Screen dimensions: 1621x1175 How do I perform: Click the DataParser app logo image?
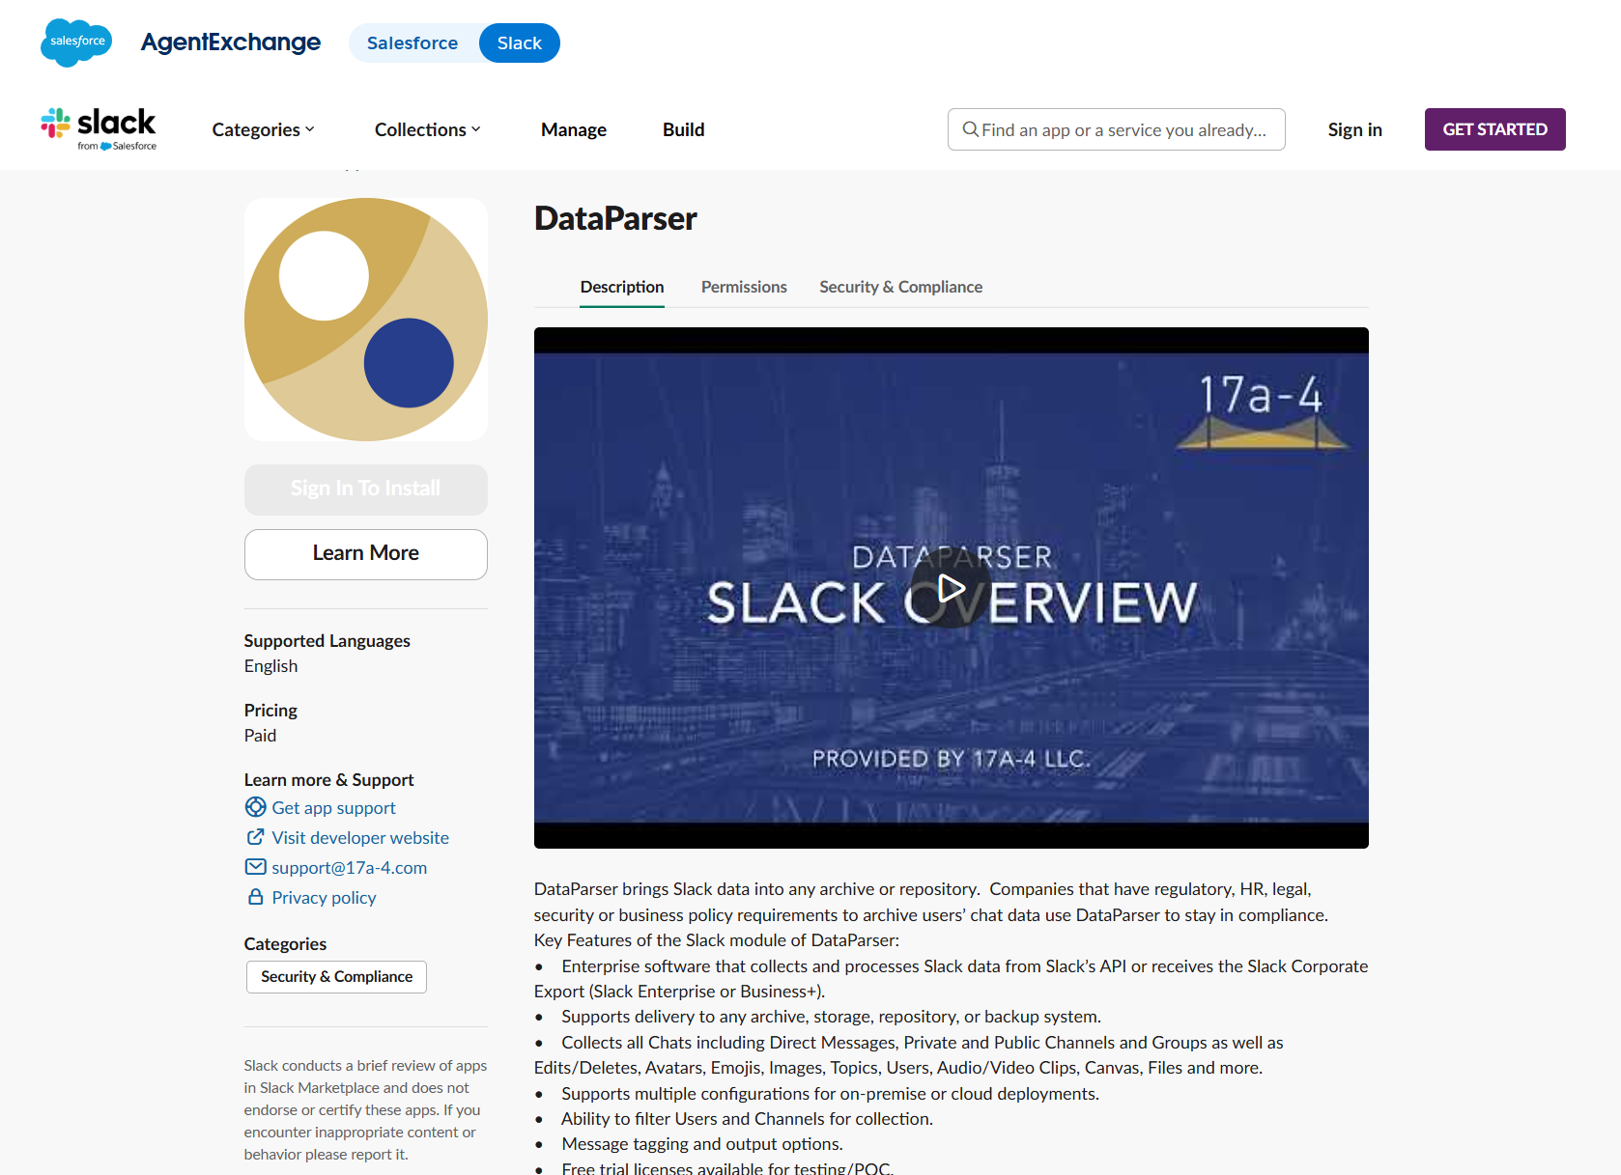pyautogui.click(x=366, y=320)
